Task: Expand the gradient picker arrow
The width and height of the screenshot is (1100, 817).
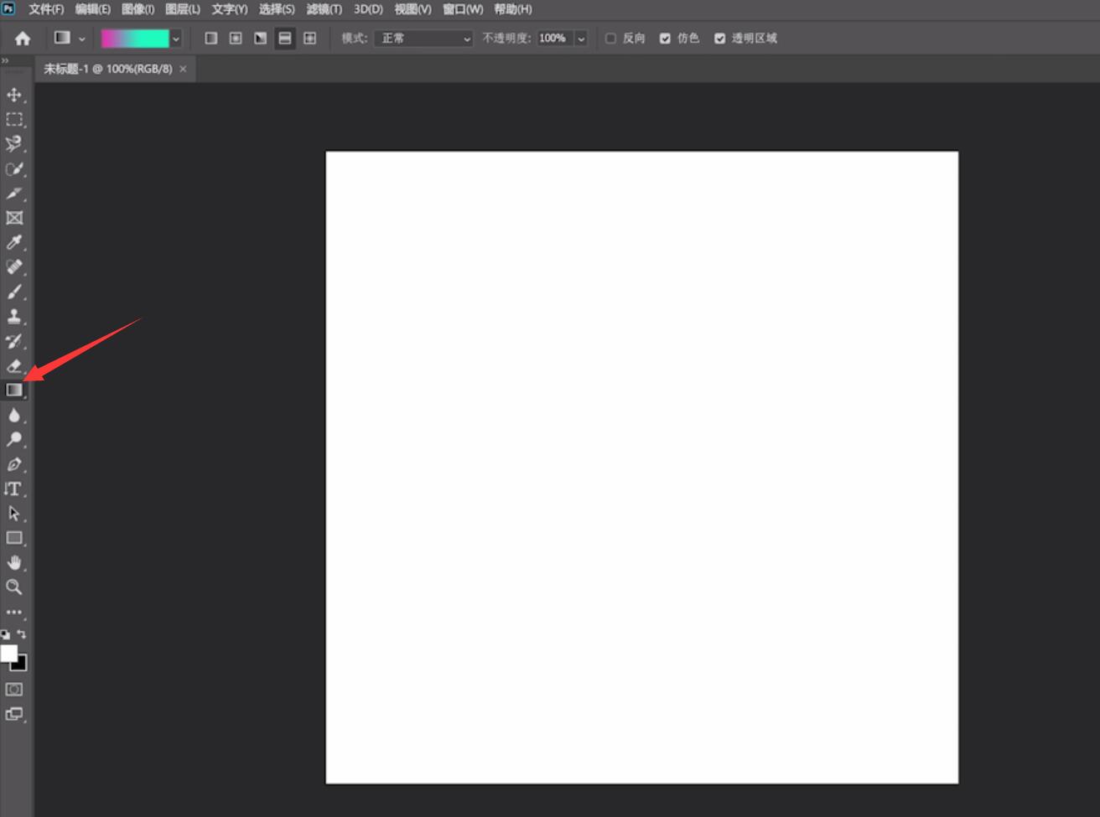Action: [x=176, y=39]
